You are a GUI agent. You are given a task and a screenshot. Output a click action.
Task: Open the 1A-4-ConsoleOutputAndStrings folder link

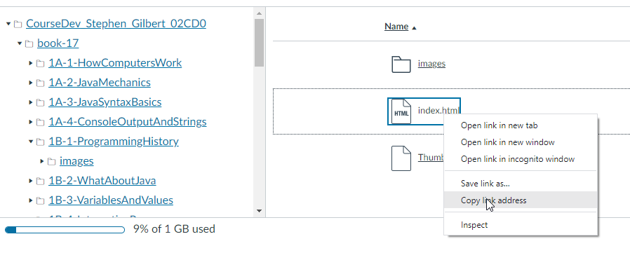(x=128, y=121)
